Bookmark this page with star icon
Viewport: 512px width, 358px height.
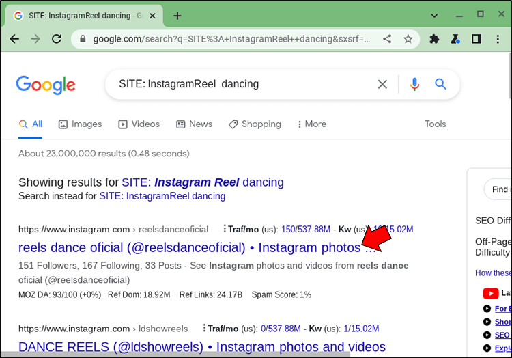click(x=408, y=39)
